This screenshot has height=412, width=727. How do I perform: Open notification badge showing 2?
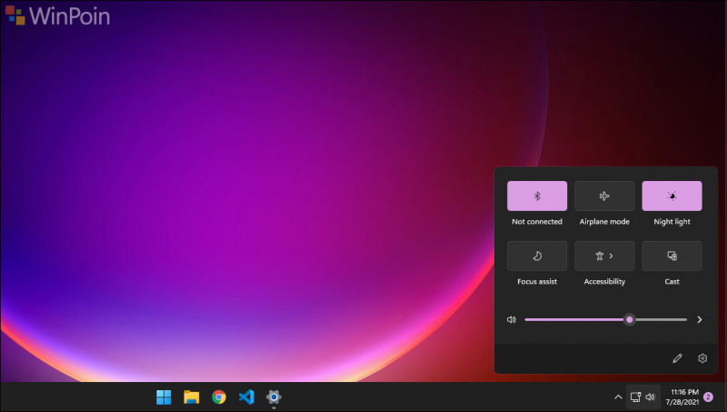coord(708,397)
